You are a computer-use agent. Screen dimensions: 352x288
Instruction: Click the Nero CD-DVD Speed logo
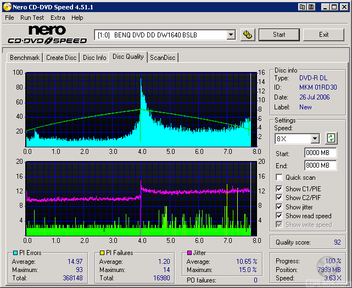(47, 35)
